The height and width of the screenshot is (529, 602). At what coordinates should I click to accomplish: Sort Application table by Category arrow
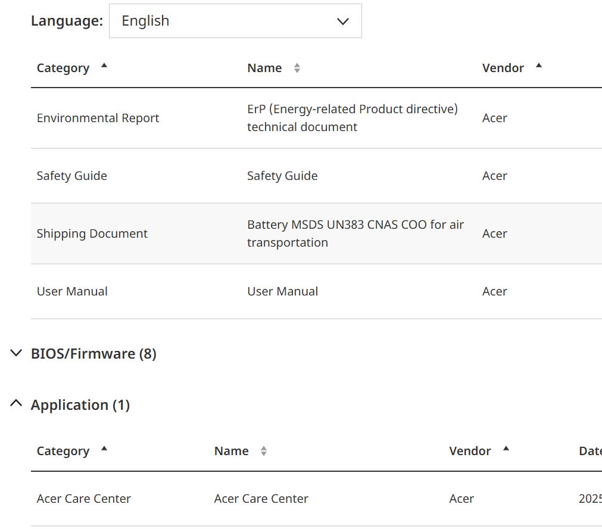pos(104,449)
